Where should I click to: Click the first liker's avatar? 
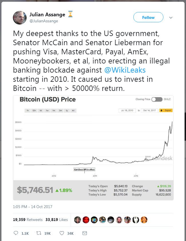78,220
